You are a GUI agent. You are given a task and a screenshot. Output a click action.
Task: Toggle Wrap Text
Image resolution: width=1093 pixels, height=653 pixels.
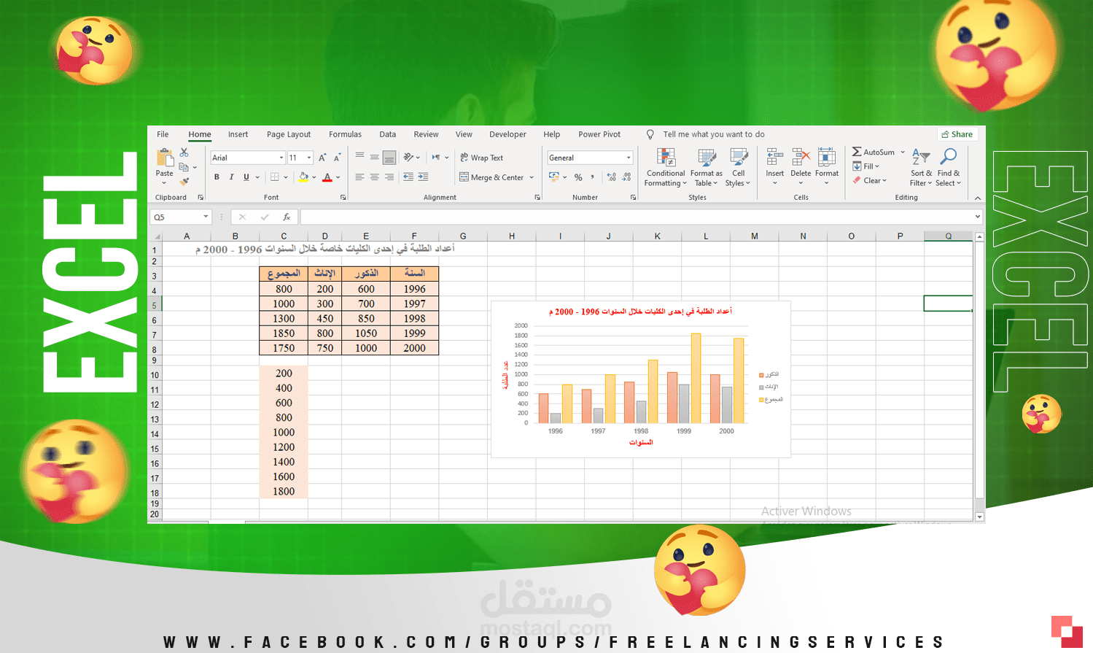tap(481, 158)
